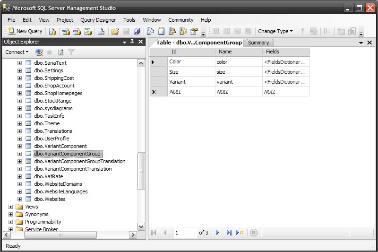378x252 pixels.
Task: Click the Stop query circle button
Action: tap(254, 233)
